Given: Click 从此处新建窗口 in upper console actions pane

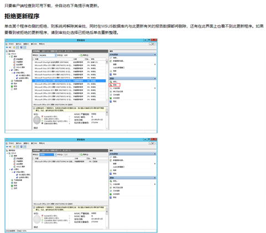Looking at the screenshot, I should point(119,68).
